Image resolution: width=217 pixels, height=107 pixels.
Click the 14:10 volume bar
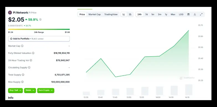pyautogui.click(x=189, y=90)
